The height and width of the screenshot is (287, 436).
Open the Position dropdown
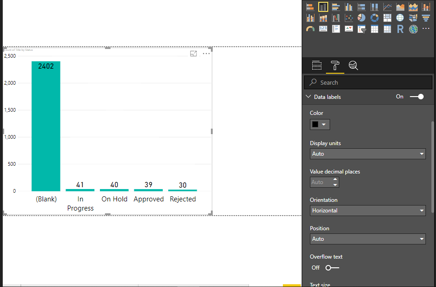[x=368, y=238]
